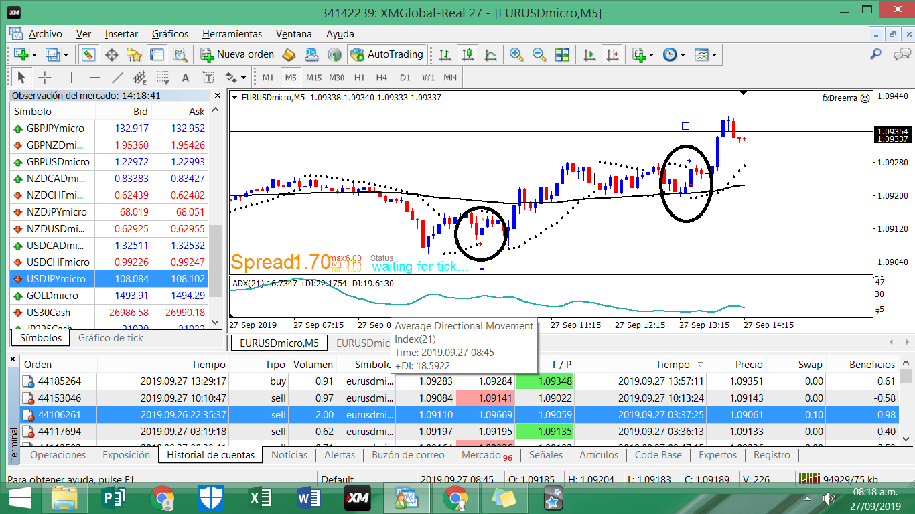
Task: Create a new chart with the toolbar icon
Action: click(21, 54)
